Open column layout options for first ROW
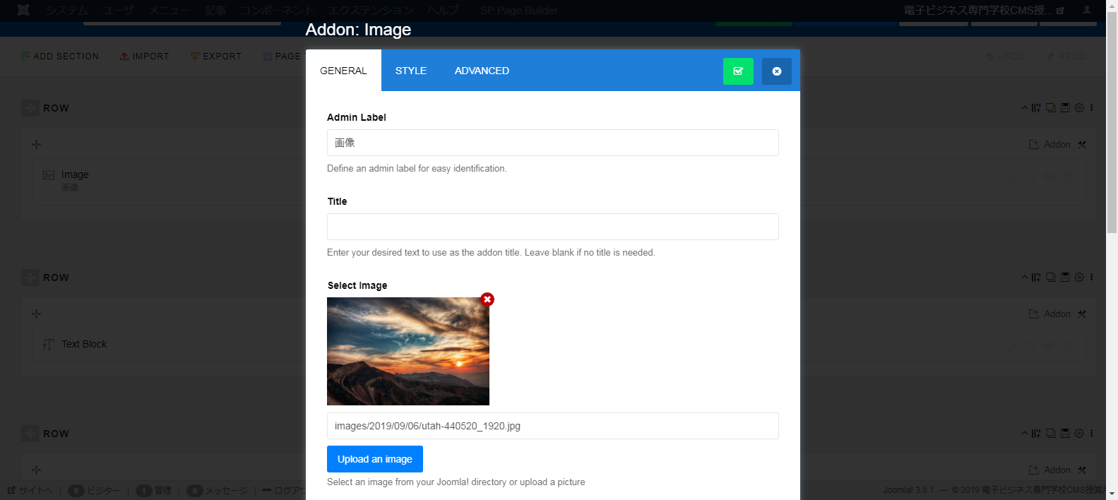Screen dimensions: 1118x500 1036,108
